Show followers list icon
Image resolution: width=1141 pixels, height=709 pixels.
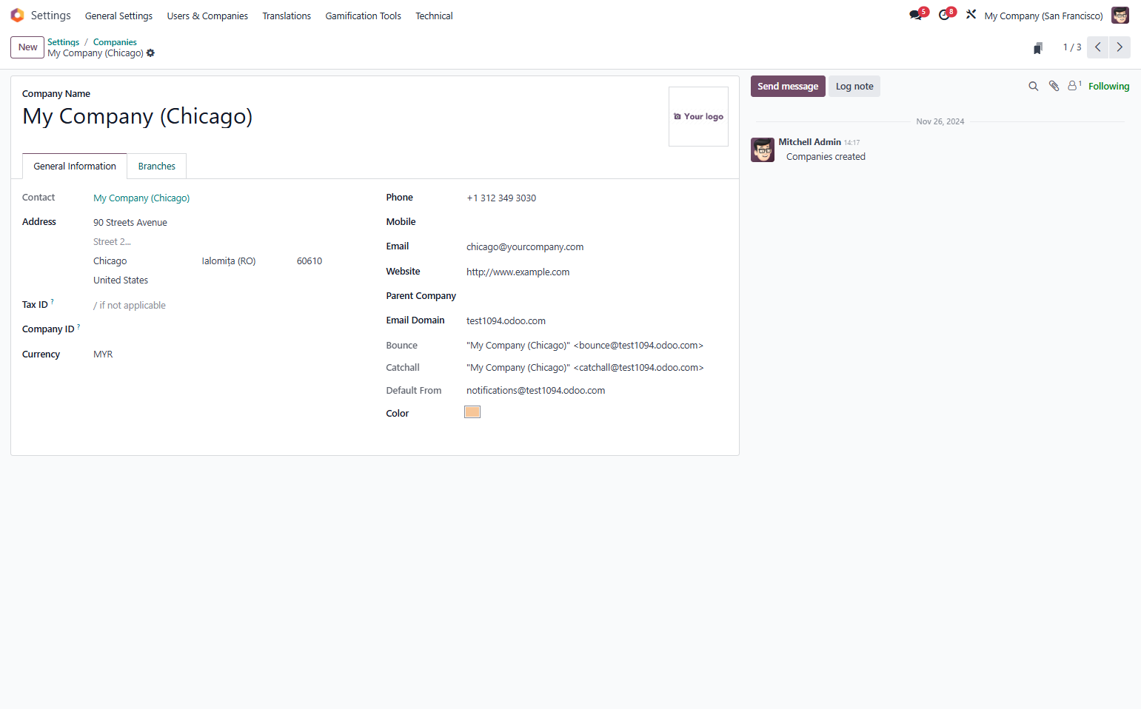tap(1074, 86)
